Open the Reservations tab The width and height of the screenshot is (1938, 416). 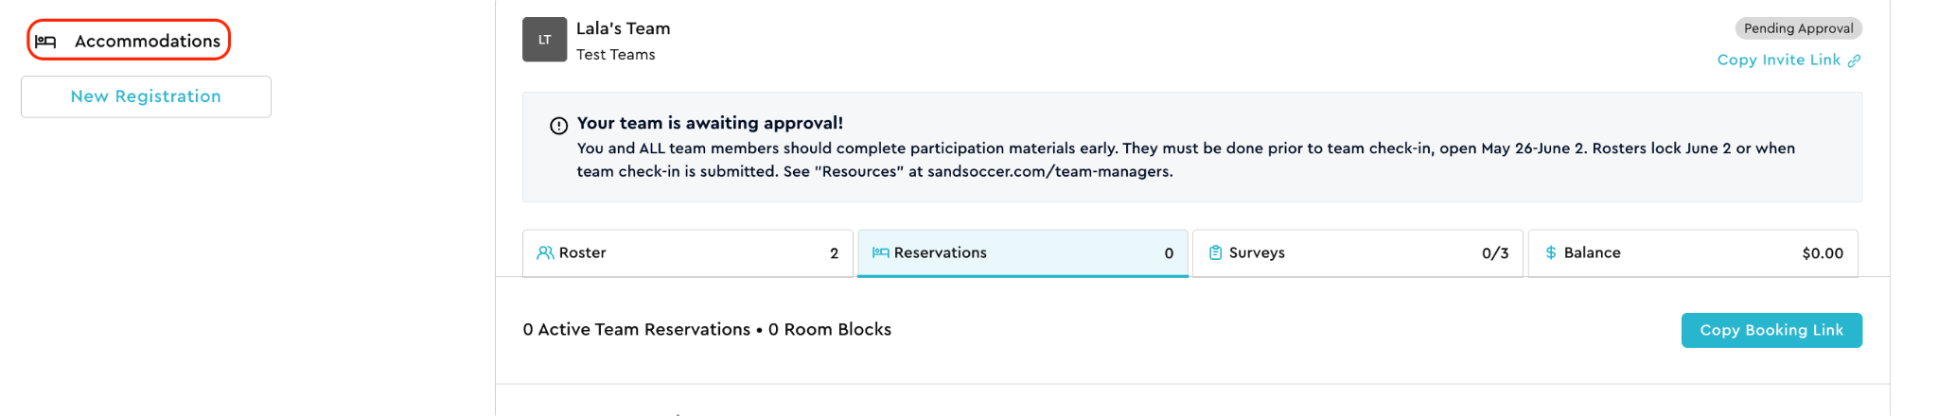1022,253
